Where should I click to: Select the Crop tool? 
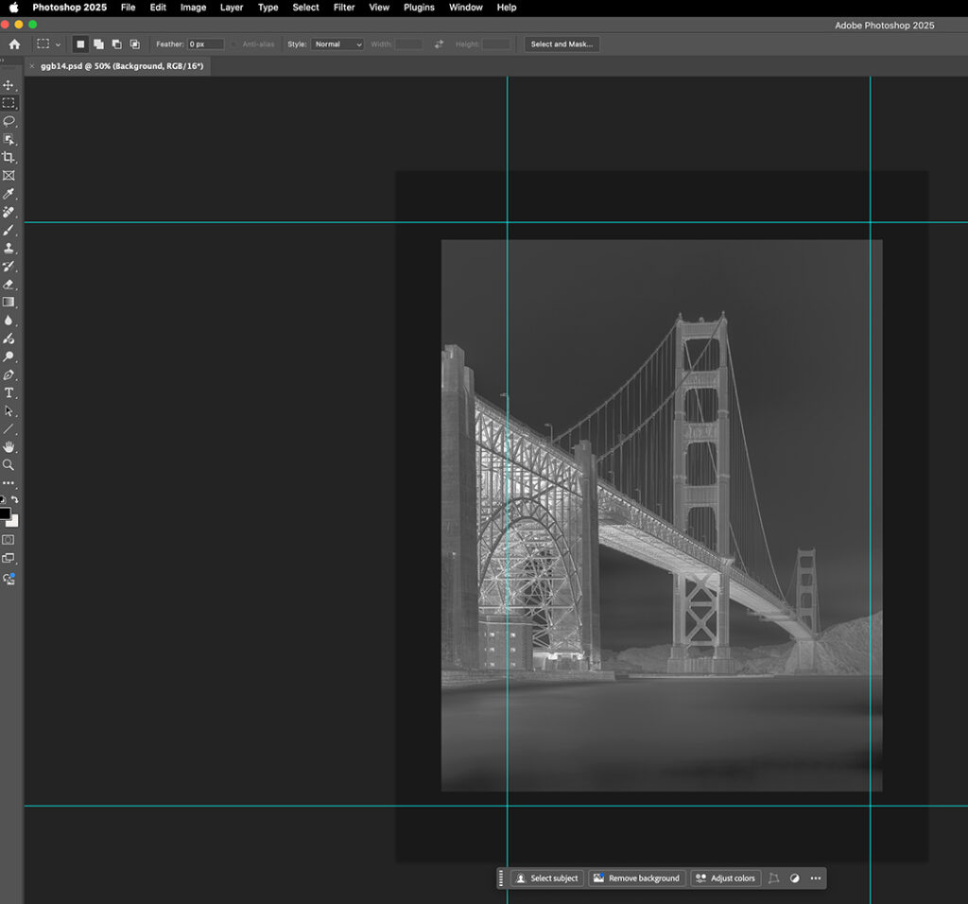(x=9, y=158)
